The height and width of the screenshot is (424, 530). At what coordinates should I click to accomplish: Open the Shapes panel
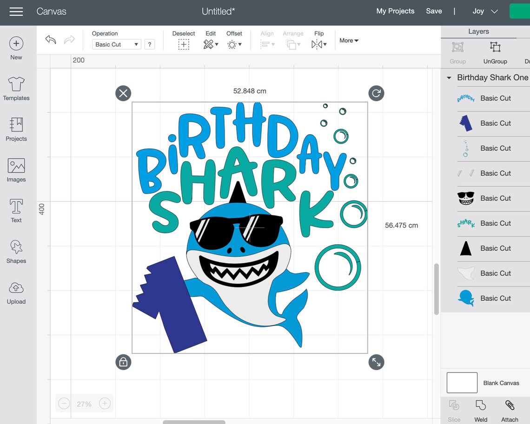16,252
